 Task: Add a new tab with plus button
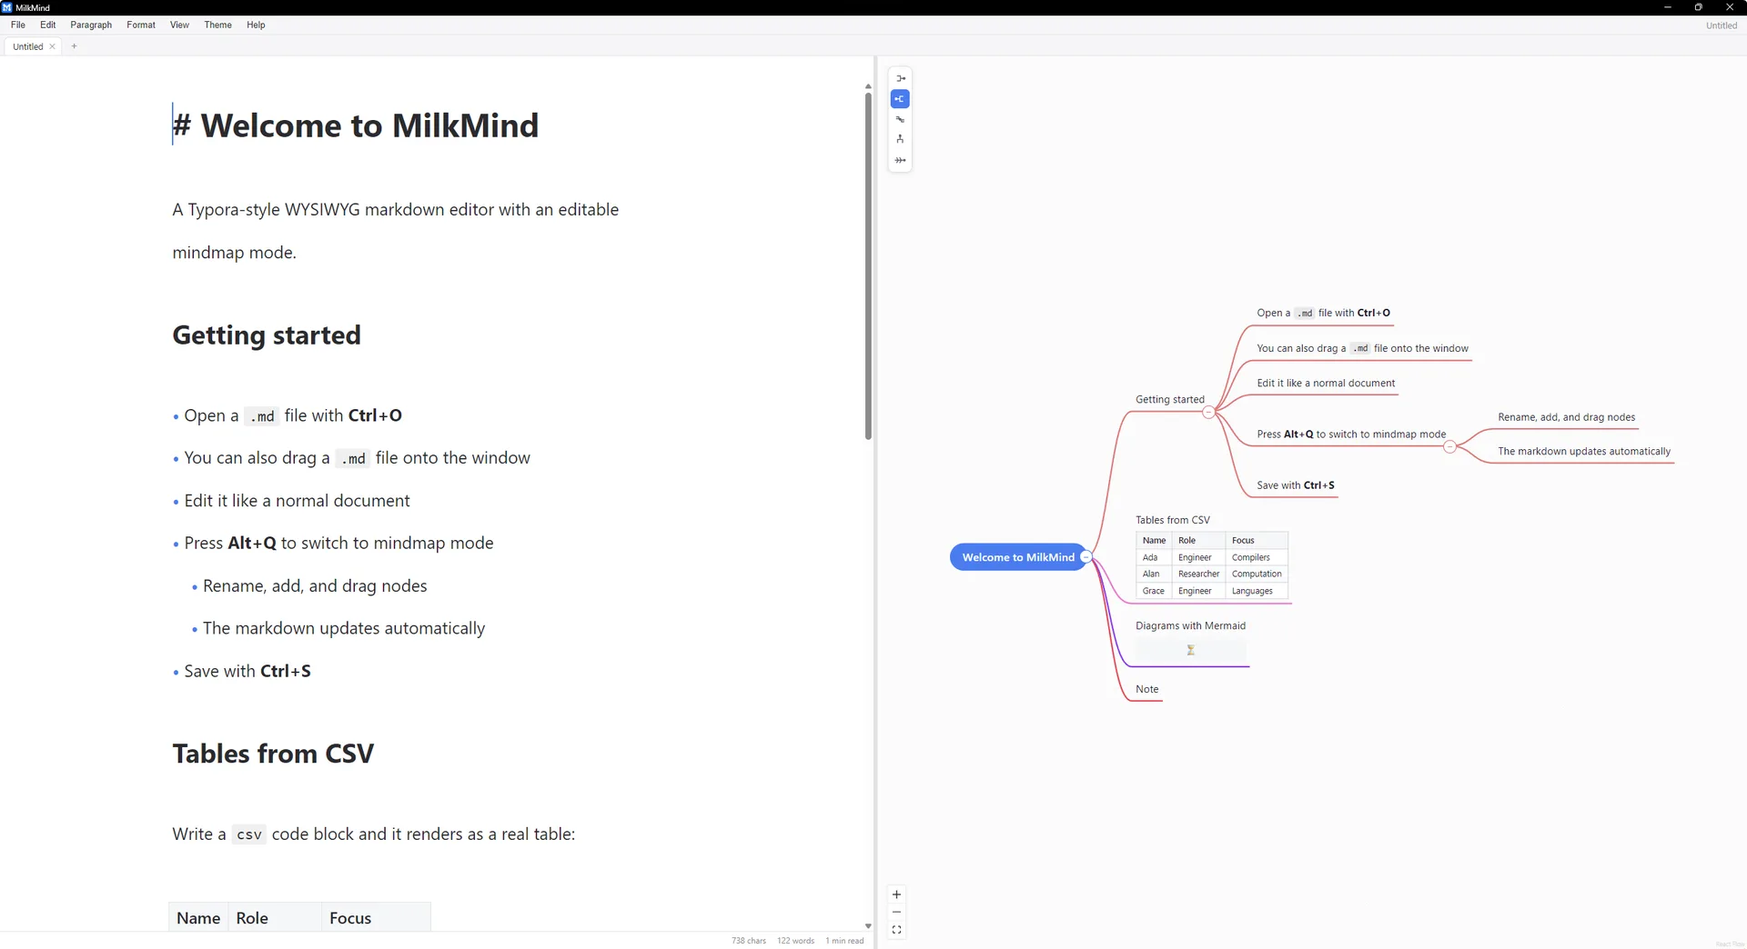click(x=75, y=46)
